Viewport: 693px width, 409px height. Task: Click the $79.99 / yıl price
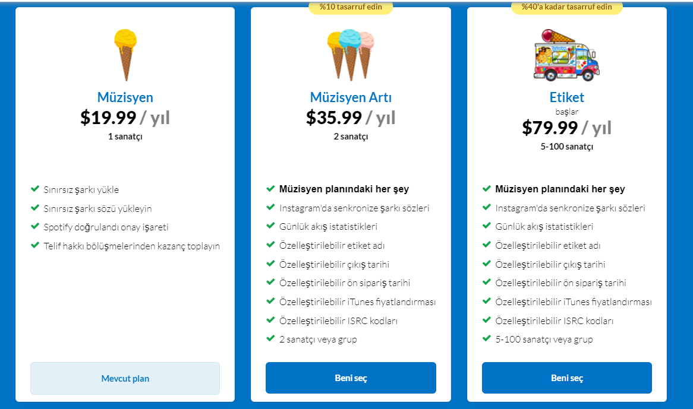pos(566,128)
